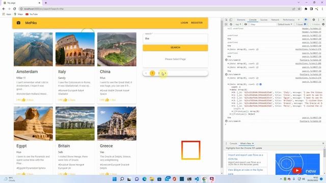This screenshot has height=183, width=326.
Task: Expand the [[Prototype]]: Object node
Action: pos(230,114)
